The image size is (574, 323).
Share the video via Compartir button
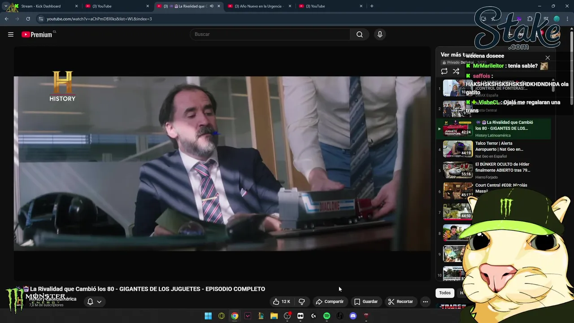330,301
